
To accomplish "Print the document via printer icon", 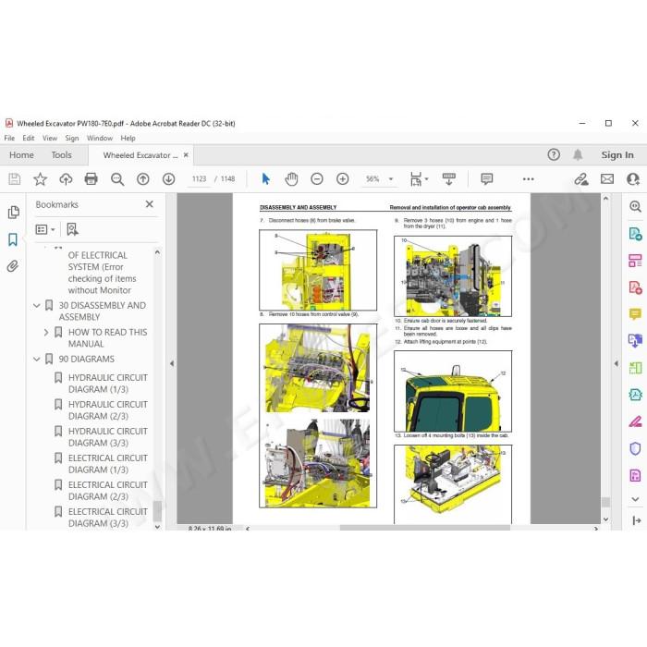I will (x=92, y=179).
